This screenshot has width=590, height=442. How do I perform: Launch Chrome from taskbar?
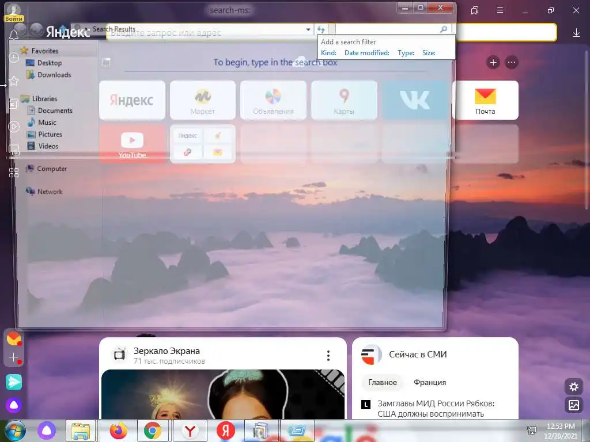[152, 430]
